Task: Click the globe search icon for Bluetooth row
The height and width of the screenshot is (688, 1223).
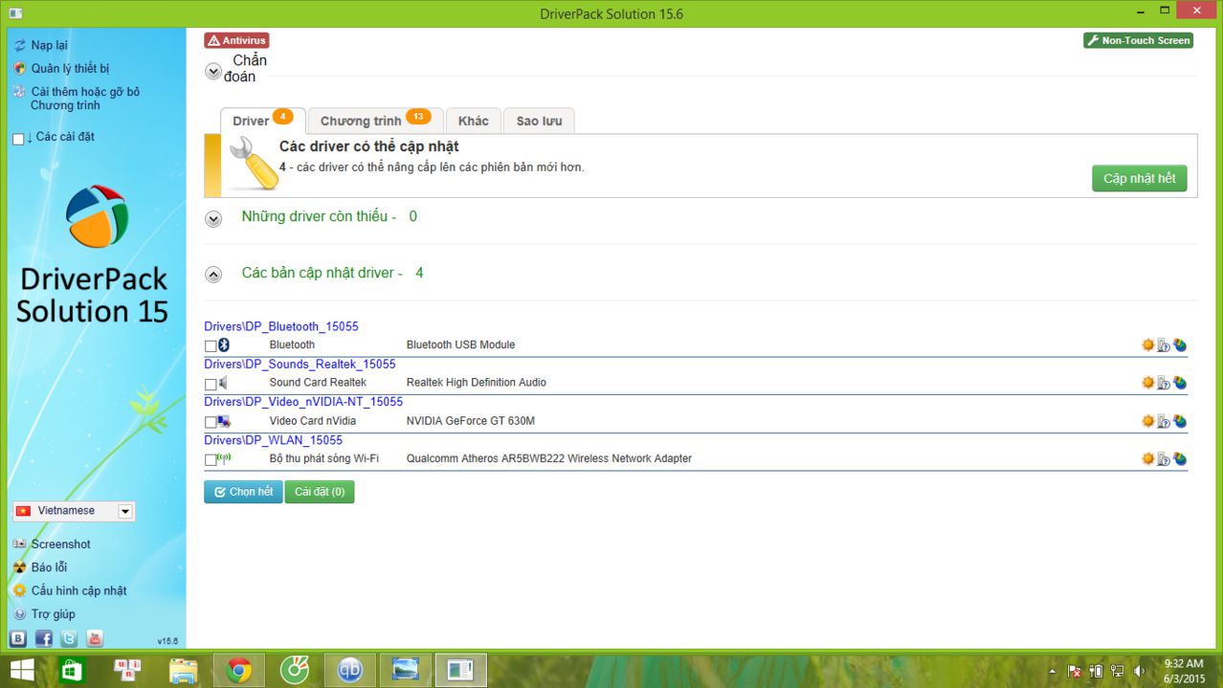Action: pyautogui.click(x=1180, y=345)
